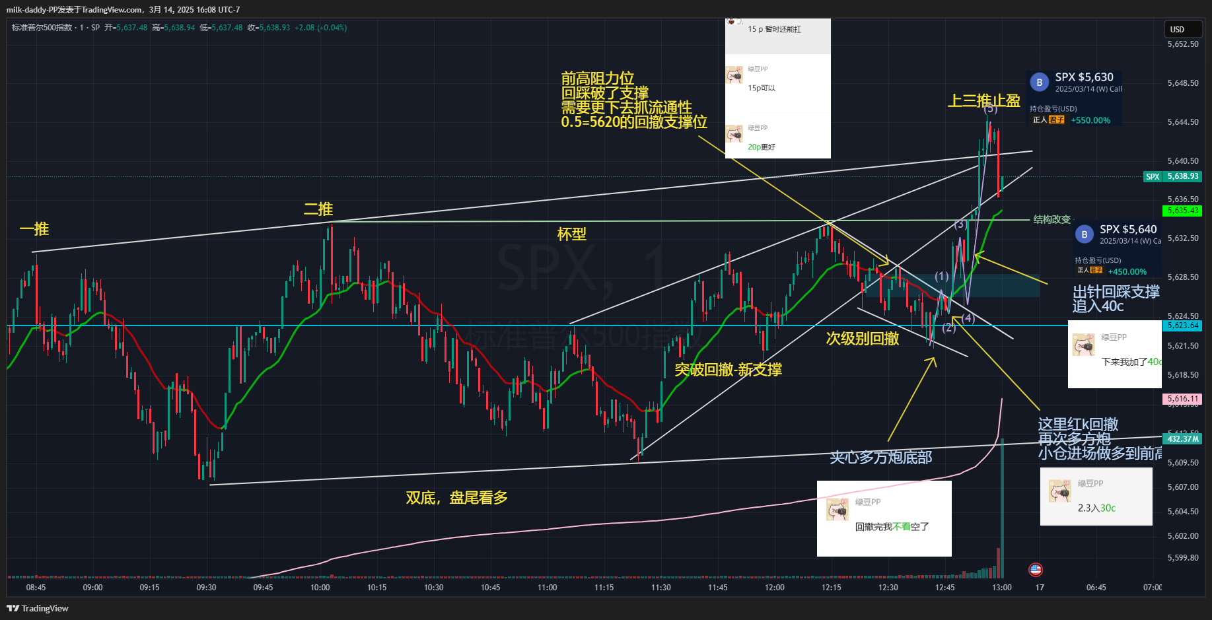Select the '结构改变' horizontal line label
The width and height of the screenshot is (1212, 620).
point(1052,219)
